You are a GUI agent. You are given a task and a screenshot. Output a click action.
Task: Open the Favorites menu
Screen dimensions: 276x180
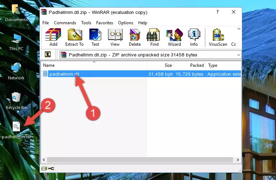[x=104, y=23]
